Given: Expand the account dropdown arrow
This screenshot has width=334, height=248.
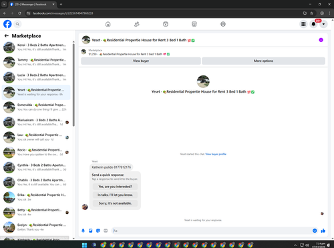Looking at the screenshot, I should pyautogui.click(x=323, y=24).
